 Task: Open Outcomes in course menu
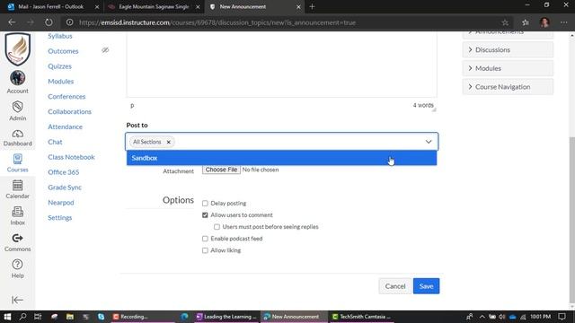click(63, 51)
